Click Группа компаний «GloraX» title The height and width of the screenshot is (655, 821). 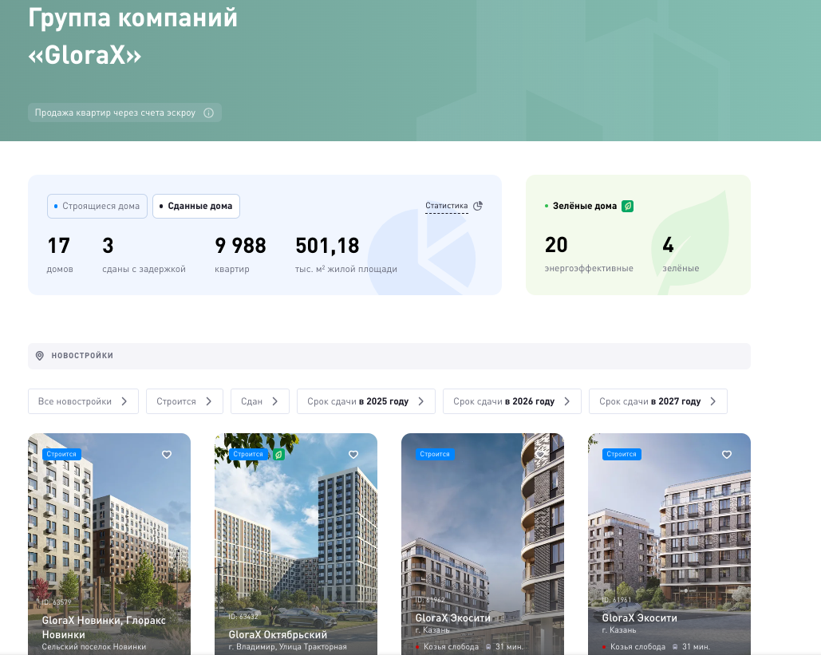point(133,36)
